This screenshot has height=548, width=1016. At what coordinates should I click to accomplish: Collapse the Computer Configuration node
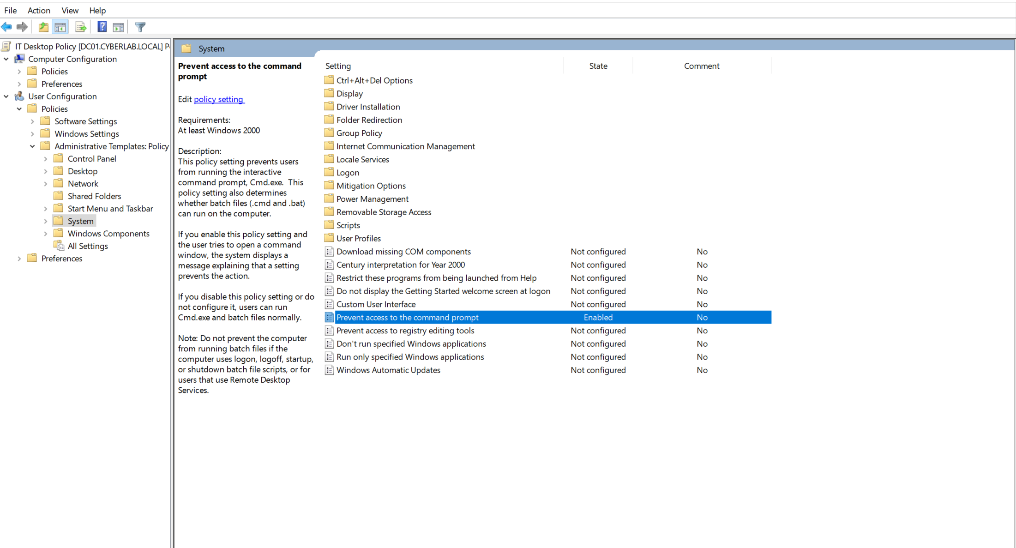pyautogui.click(x=6, y=59)
